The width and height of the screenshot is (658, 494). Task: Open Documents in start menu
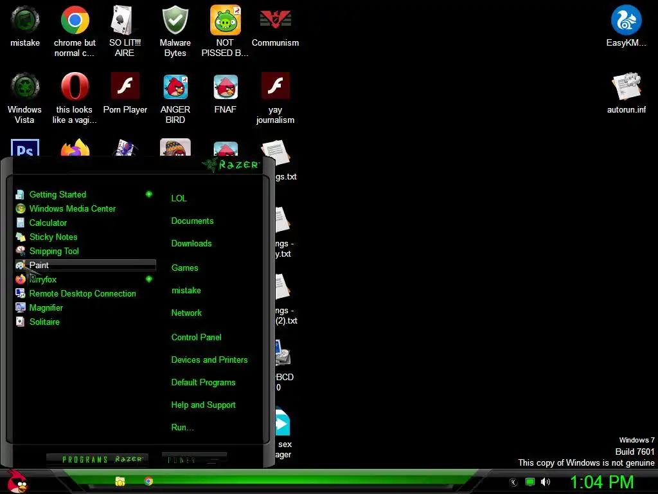[192, 221]
